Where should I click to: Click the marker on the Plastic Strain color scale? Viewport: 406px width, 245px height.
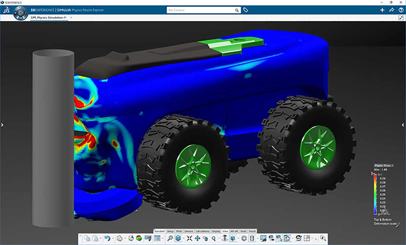coord(371,172)
